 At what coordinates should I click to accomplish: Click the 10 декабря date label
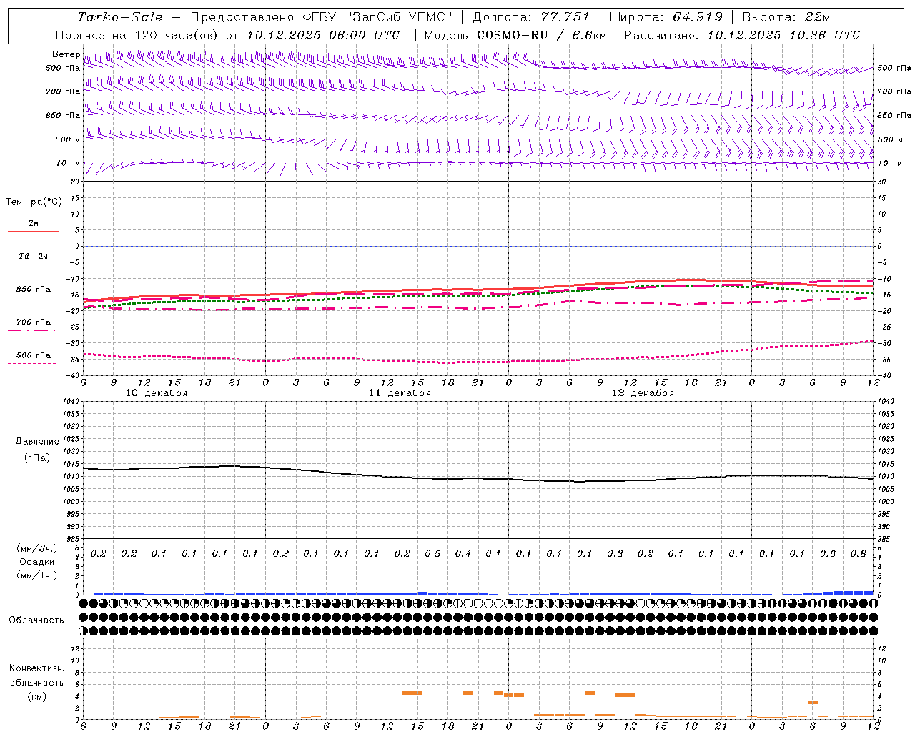pos(157,393)
